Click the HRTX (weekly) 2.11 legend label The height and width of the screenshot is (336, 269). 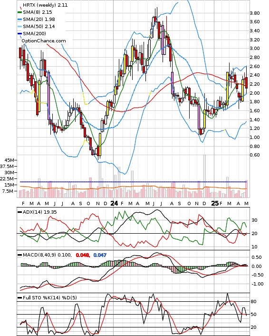[45, 5]
